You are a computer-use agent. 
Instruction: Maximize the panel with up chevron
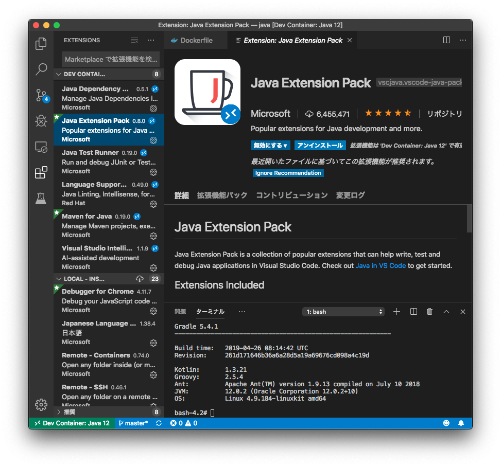point(446,312)
